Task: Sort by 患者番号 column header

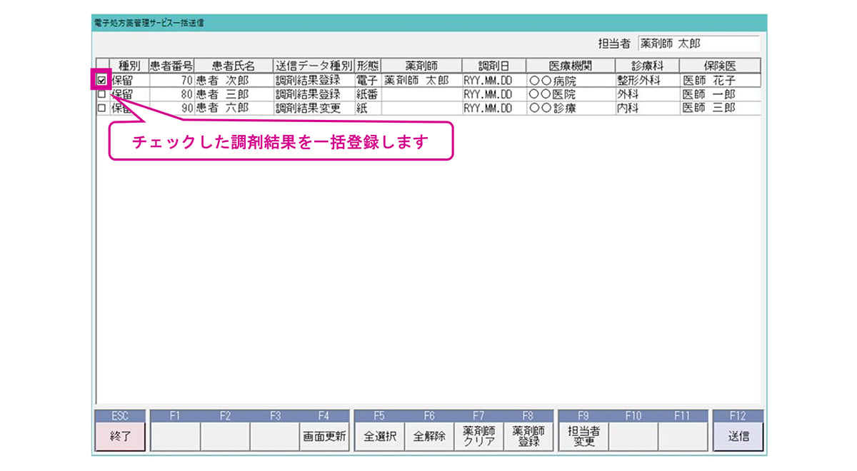Action: pyautogui.click(x=171, y=66)
